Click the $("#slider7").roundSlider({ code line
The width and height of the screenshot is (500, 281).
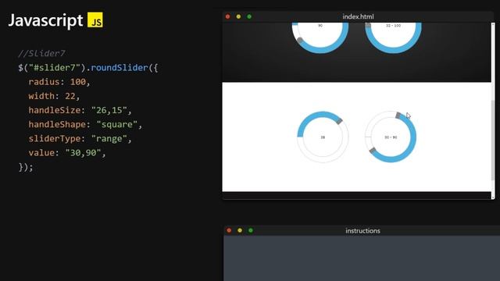[x=88, y=68]
